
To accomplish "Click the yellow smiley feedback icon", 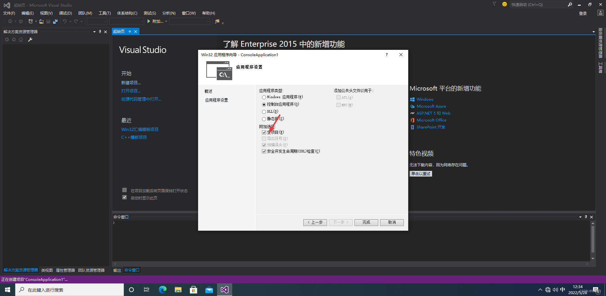I will coord(505,4).
